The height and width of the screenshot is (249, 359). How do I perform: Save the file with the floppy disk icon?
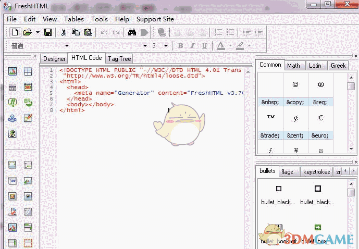[x=48, y=32]
